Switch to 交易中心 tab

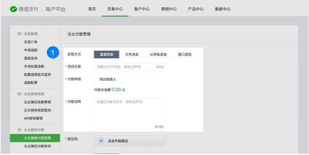[115, 9]
